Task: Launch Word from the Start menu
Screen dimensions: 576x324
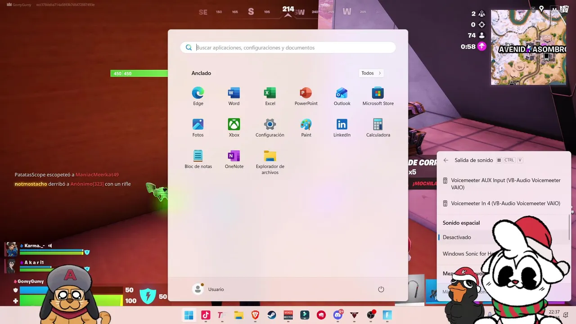Action: (x=234, y=97)
